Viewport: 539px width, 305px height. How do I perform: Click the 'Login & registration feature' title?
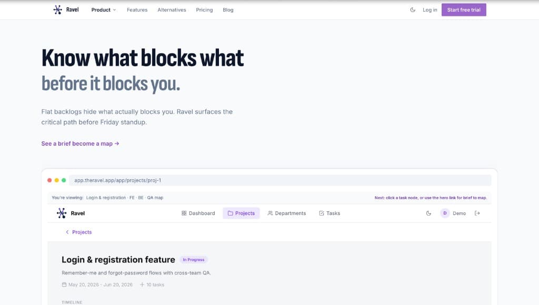118,260
